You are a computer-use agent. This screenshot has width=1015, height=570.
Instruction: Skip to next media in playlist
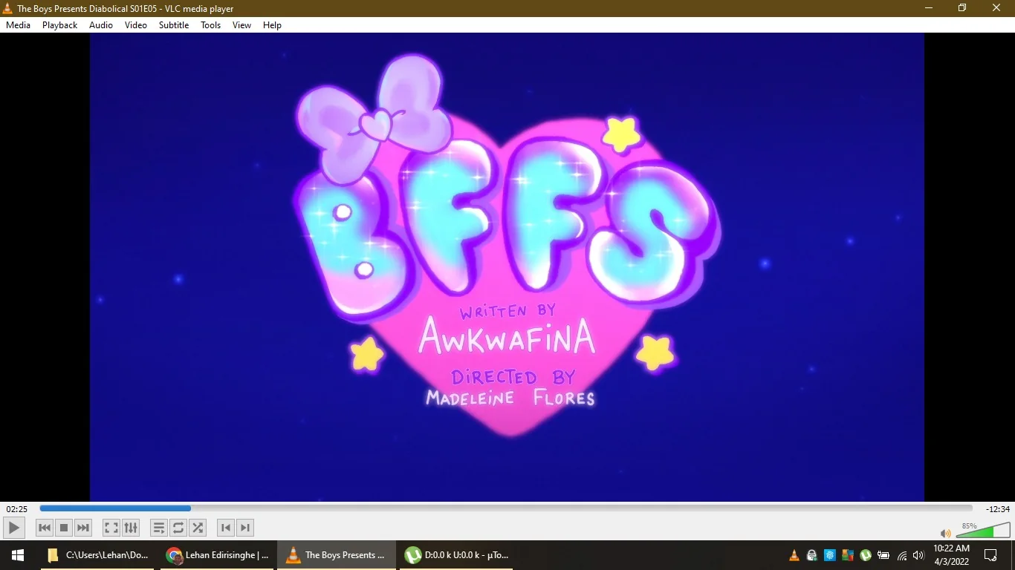(x=83, y=528)
